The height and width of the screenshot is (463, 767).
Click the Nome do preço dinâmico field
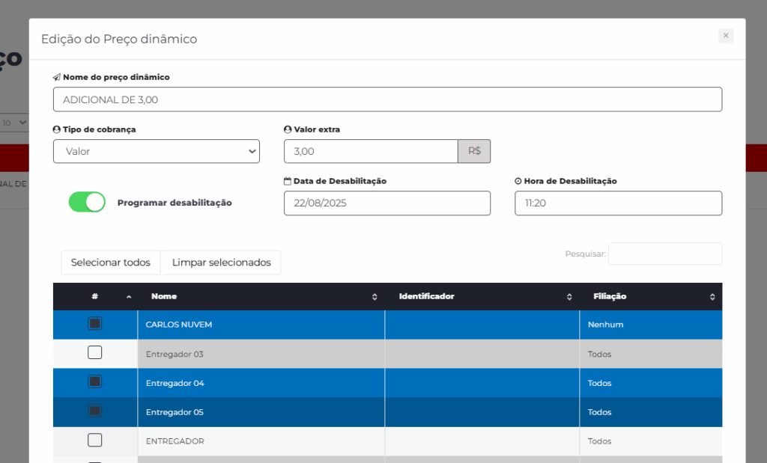click(387, 99)
